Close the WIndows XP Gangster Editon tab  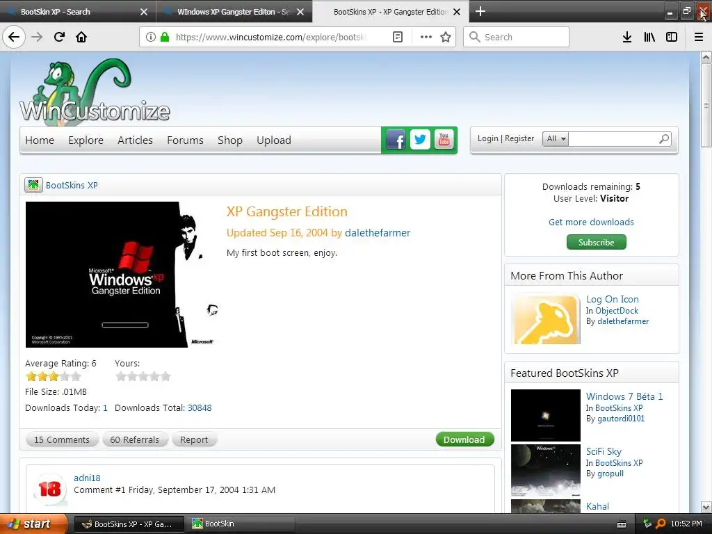300,12
